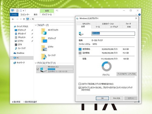Click the キャンセル button
152x114 pixels.
click(117, 98)
